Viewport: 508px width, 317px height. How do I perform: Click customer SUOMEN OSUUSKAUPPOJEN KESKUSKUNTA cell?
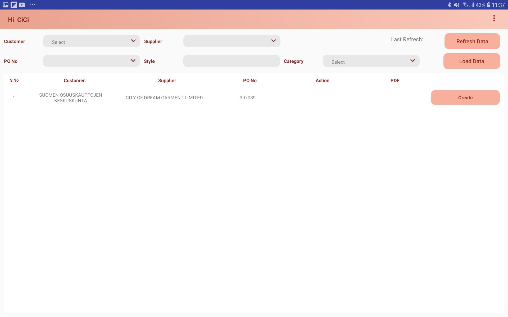pos(71,98)
